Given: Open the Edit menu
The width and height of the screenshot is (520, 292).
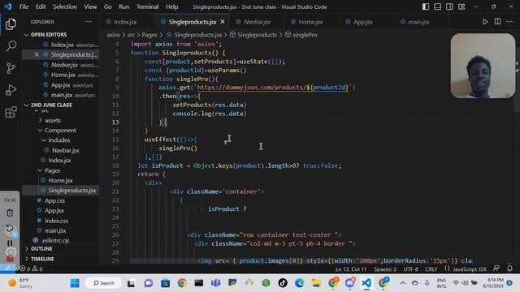Looking at the screenshot, I should (x=41, y=6).
